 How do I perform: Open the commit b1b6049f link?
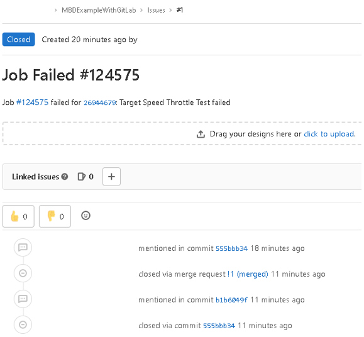pyautogui.click(x=231, y=300)
